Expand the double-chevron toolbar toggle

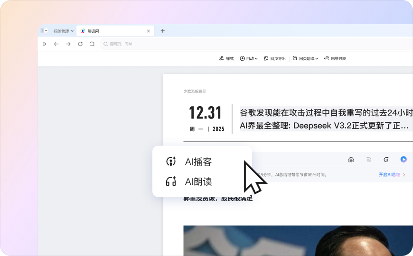click(x=44, y=44)
